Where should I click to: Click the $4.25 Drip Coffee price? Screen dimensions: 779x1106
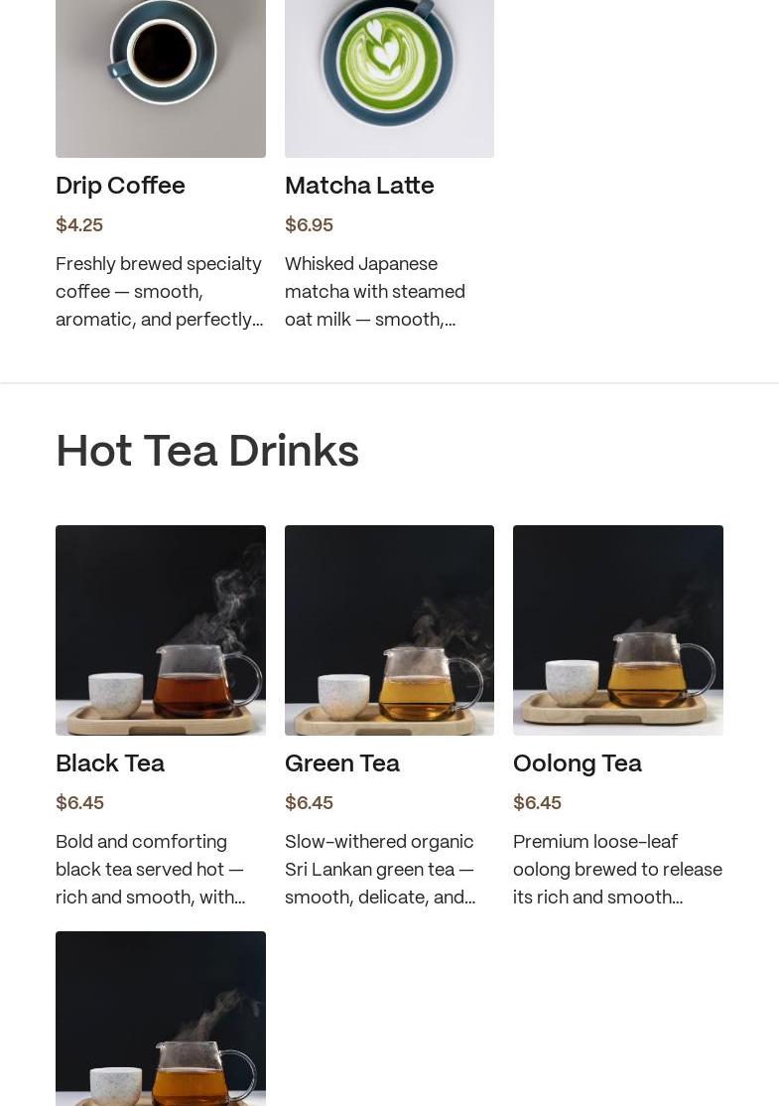[79, 225]
